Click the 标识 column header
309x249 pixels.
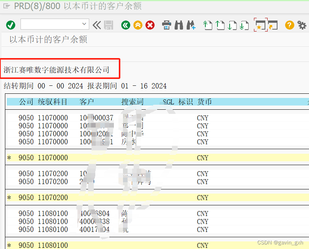(186, 102)
